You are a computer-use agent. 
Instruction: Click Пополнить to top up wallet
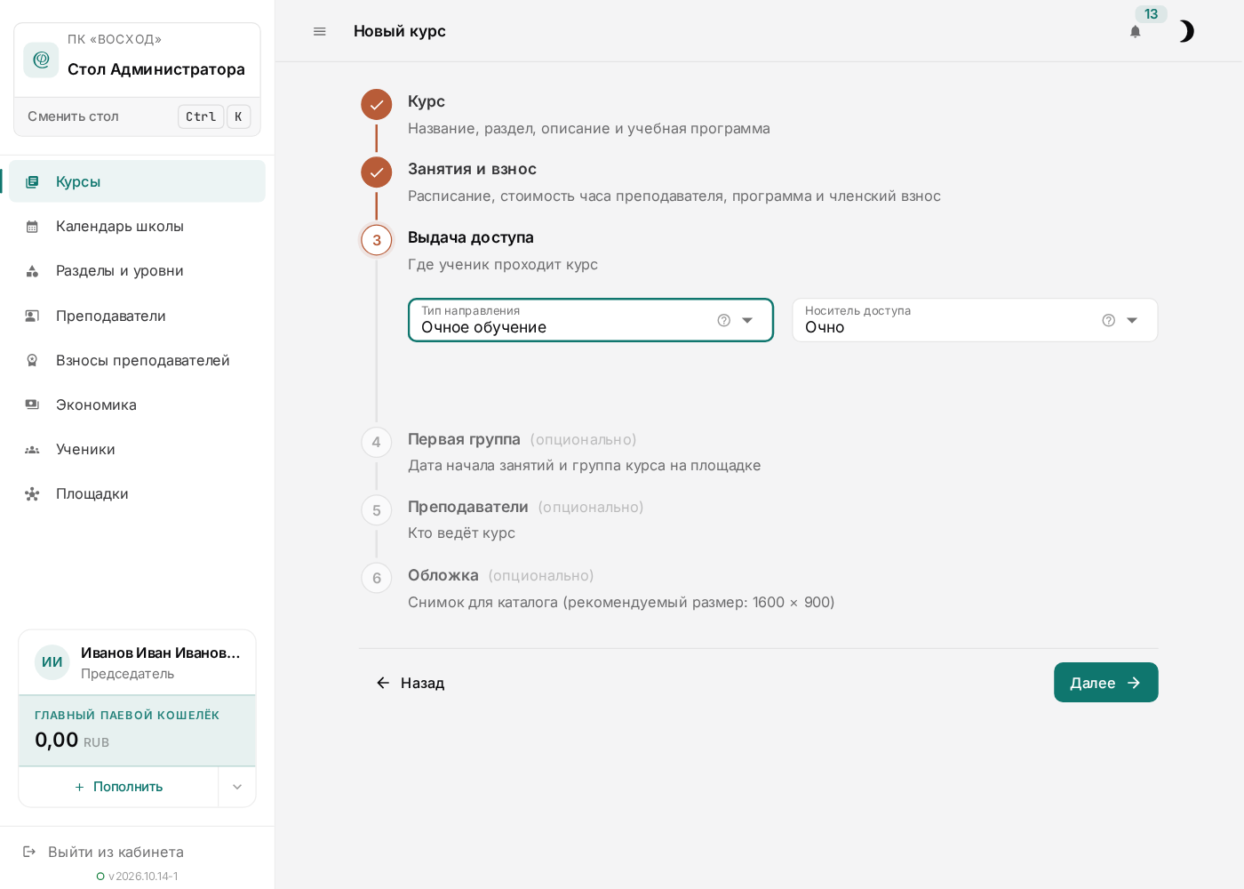pyautogui.click(x=118, y=787)
